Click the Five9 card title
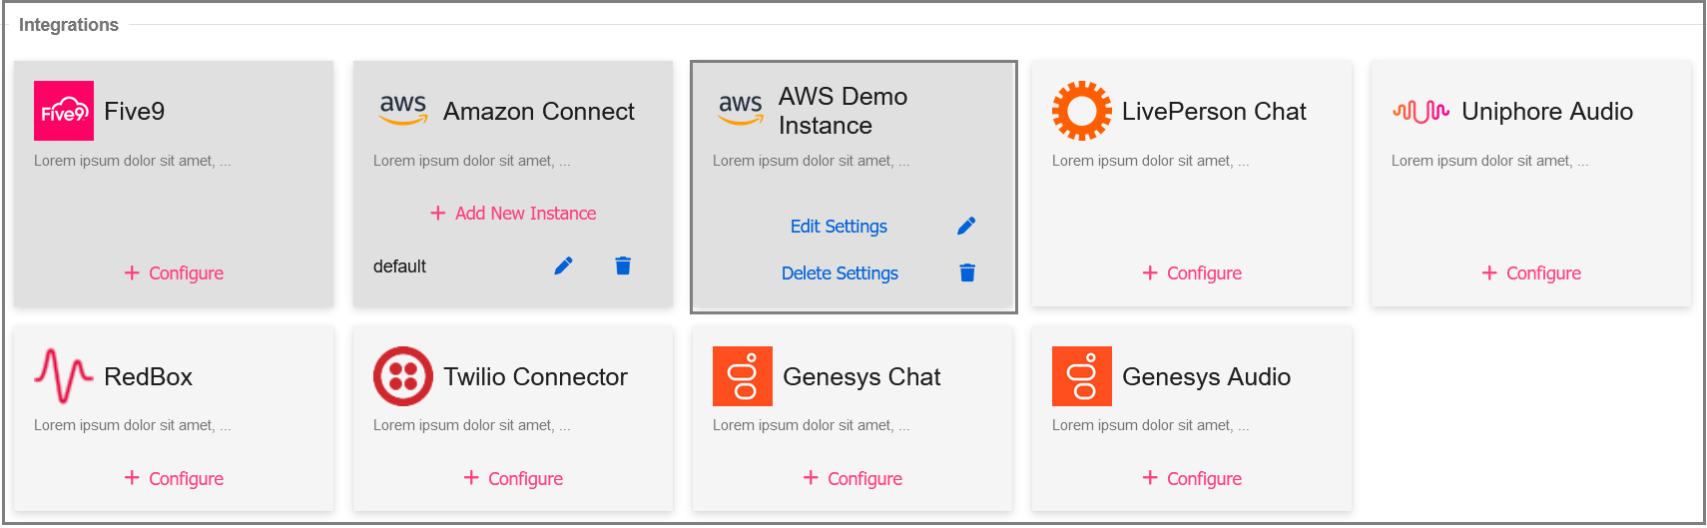 [x=135, y=111]
